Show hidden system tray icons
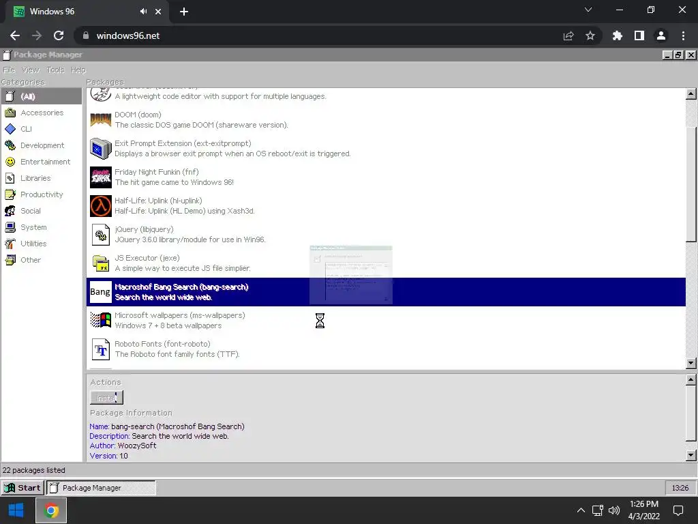 [x=581, y=510]
